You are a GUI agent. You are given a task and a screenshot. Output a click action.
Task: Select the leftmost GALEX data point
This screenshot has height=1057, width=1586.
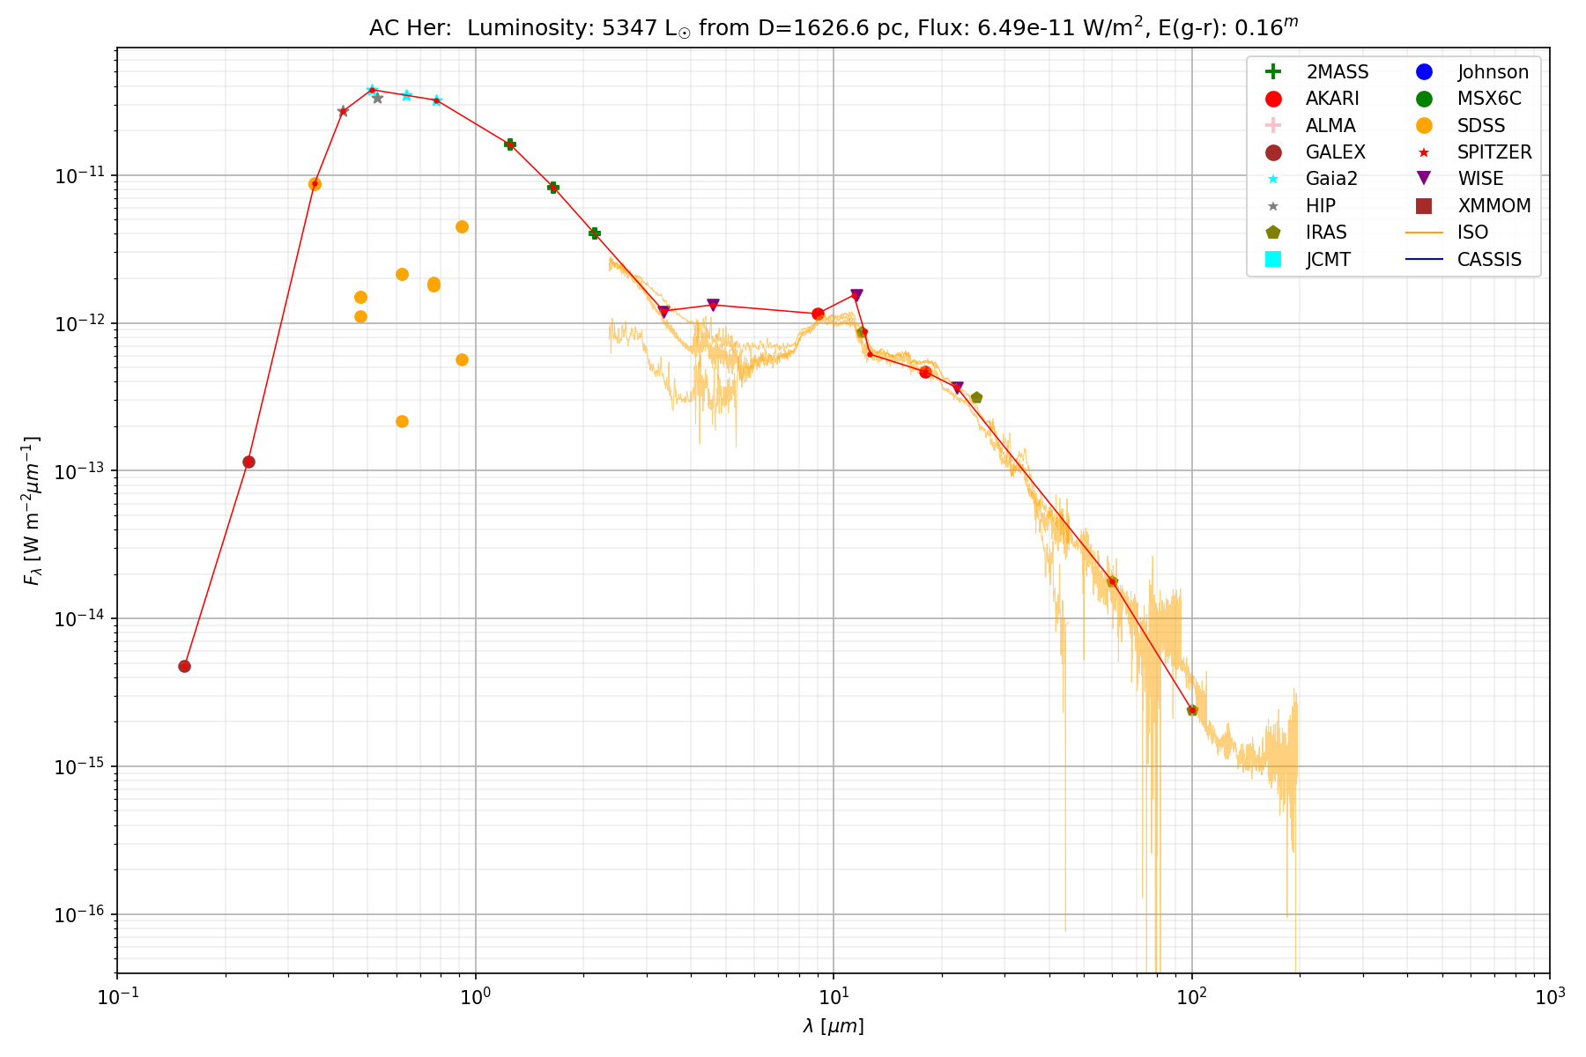pyautogui.click(x=184, y=666)
